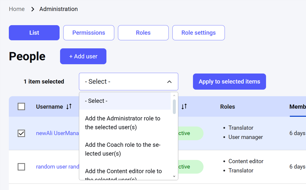This screenshot has height=190, width=306.
Task: Uncheck the newAli UserManager row checkbox
Action: pyautogui.click(x=21, y=133)
